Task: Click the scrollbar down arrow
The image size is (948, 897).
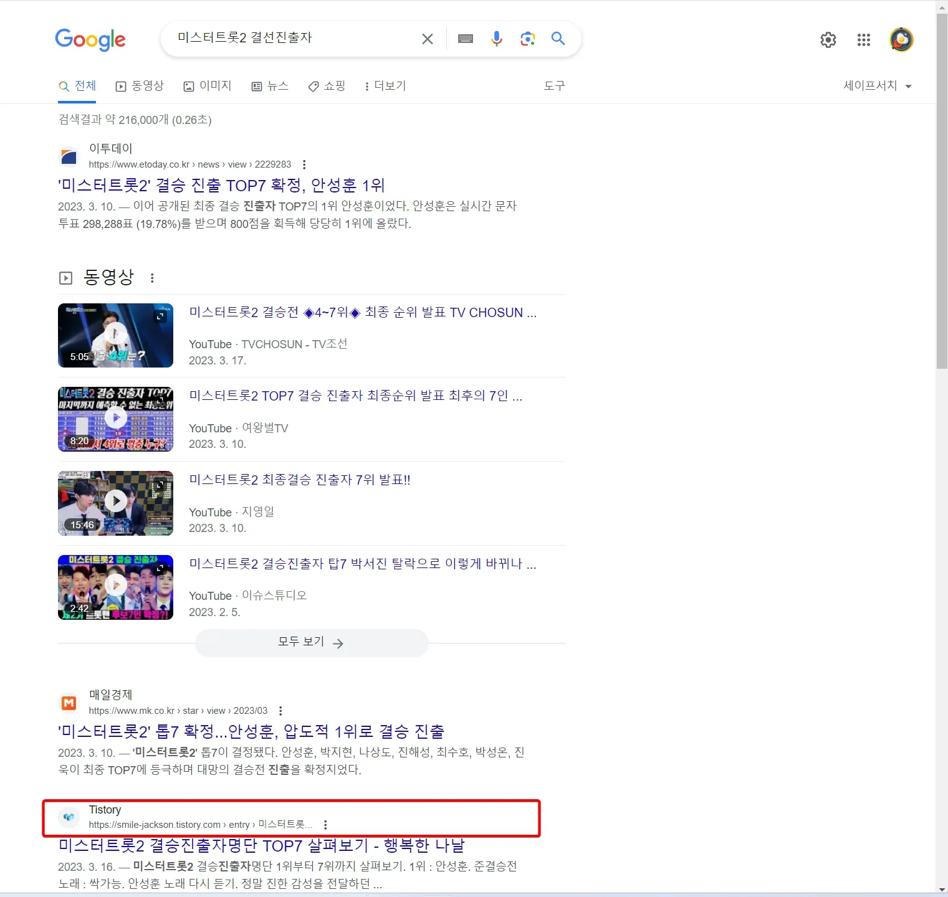Action: tap(942, 890)
